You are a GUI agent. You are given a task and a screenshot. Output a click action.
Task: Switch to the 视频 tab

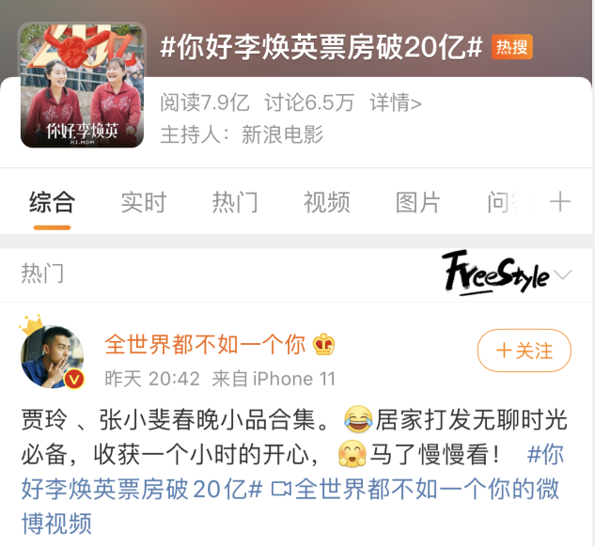coord(327,202)
